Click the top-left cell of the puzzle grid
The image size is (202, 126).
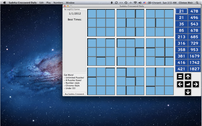[x=92, y=14]
